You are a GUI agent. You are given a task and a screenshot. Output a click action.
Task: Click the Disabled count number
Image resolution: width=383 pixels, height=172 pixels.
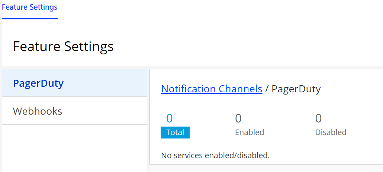point(318,118)
